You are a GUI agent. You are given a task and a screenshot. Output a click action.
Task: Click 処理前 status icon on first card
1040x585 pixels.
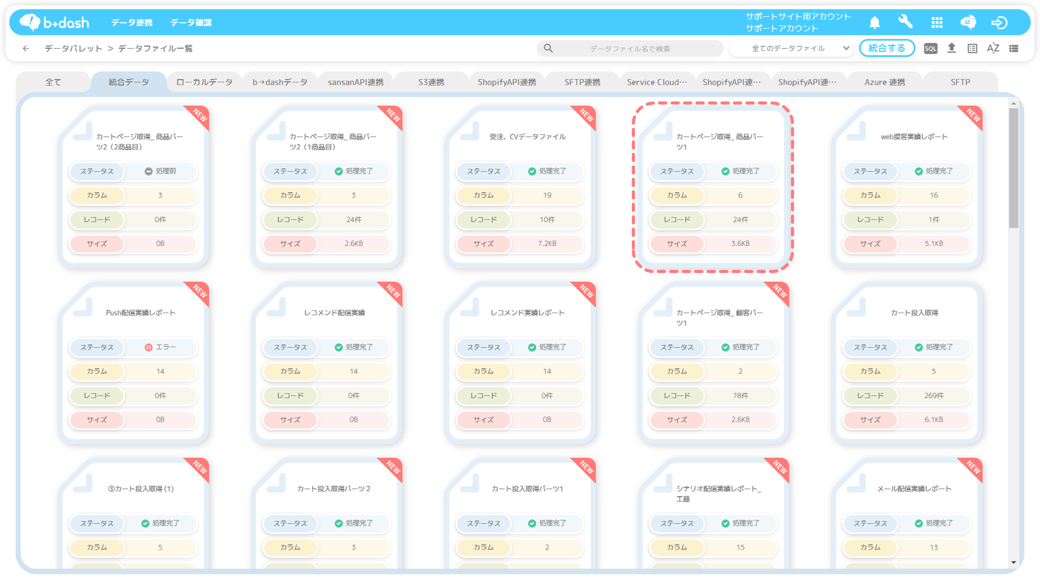click(148, 171)
